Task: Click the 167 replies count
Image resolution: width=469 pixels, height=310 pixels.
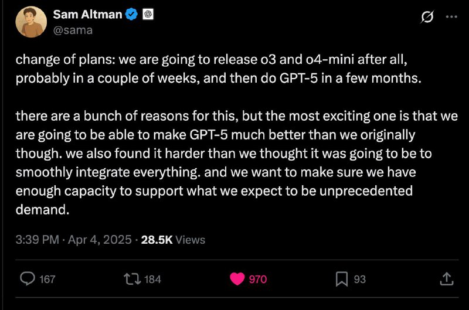Action: (x=47, y=279)
